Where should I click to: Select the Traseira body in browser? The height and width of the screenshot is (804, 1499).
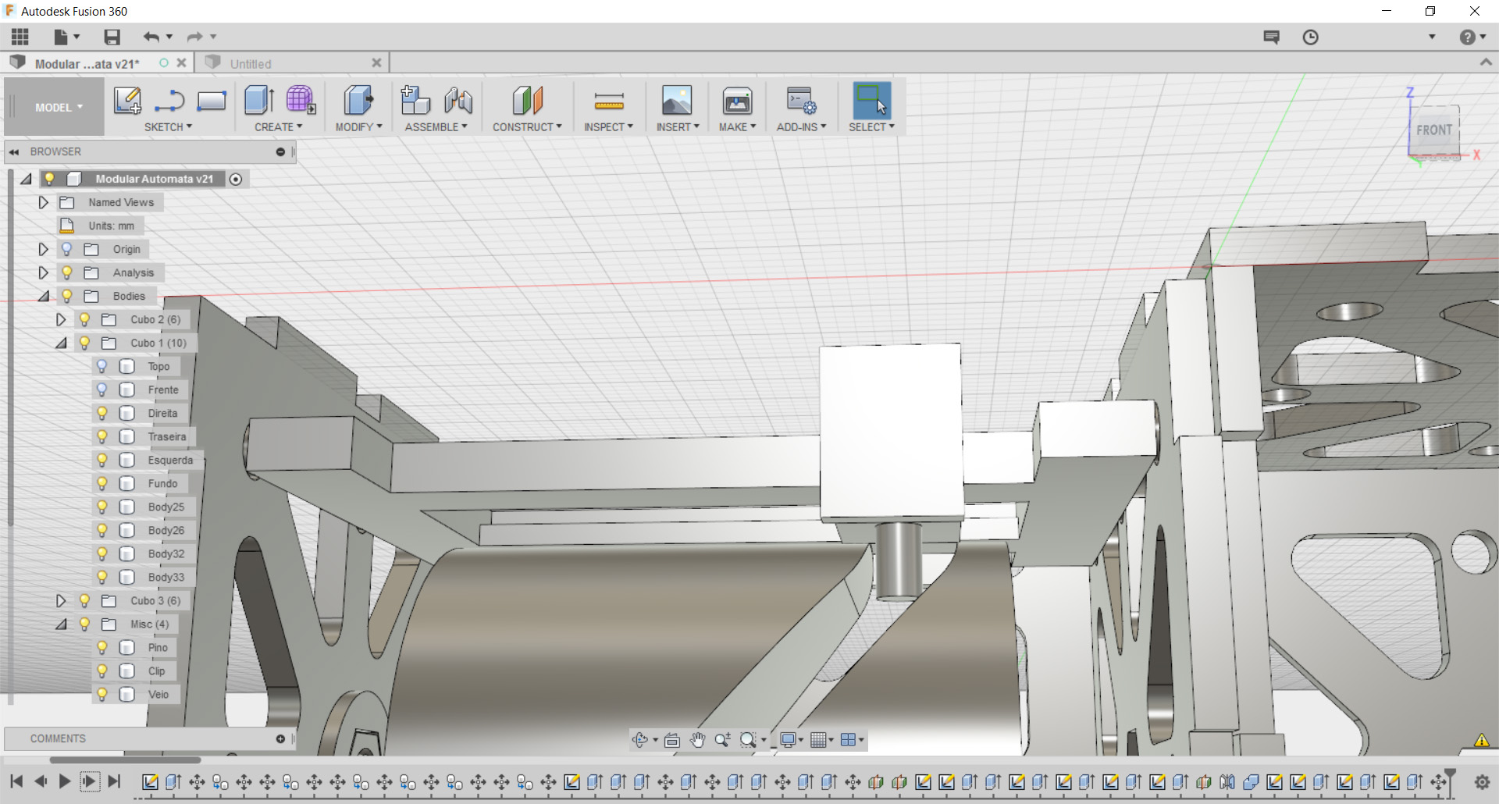point(167,436)
